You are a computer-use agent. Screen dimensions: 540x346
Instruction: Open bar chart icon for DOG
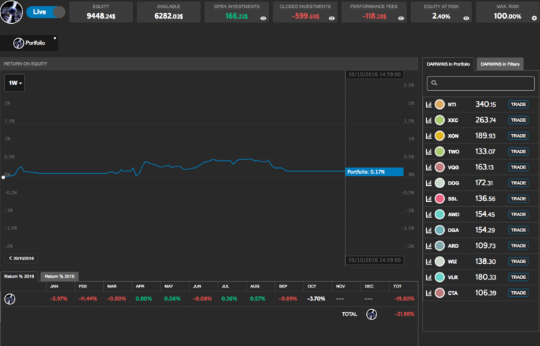click(428, 183)
